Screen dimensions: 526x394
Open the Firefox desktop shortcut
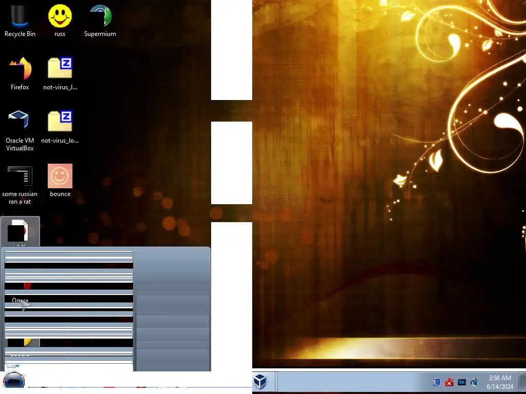point(20,74)
